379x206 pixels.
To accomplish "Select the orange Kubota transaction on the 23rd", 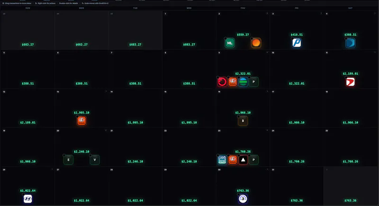I will click(x=233, y=160).
